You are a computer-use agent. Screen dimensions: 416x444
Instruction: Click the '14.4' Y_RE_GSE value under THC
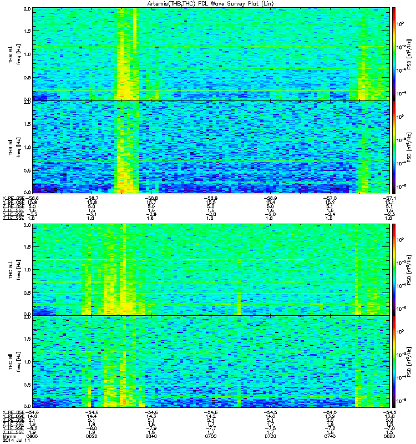pyautogui.click(x=92, y=416)
